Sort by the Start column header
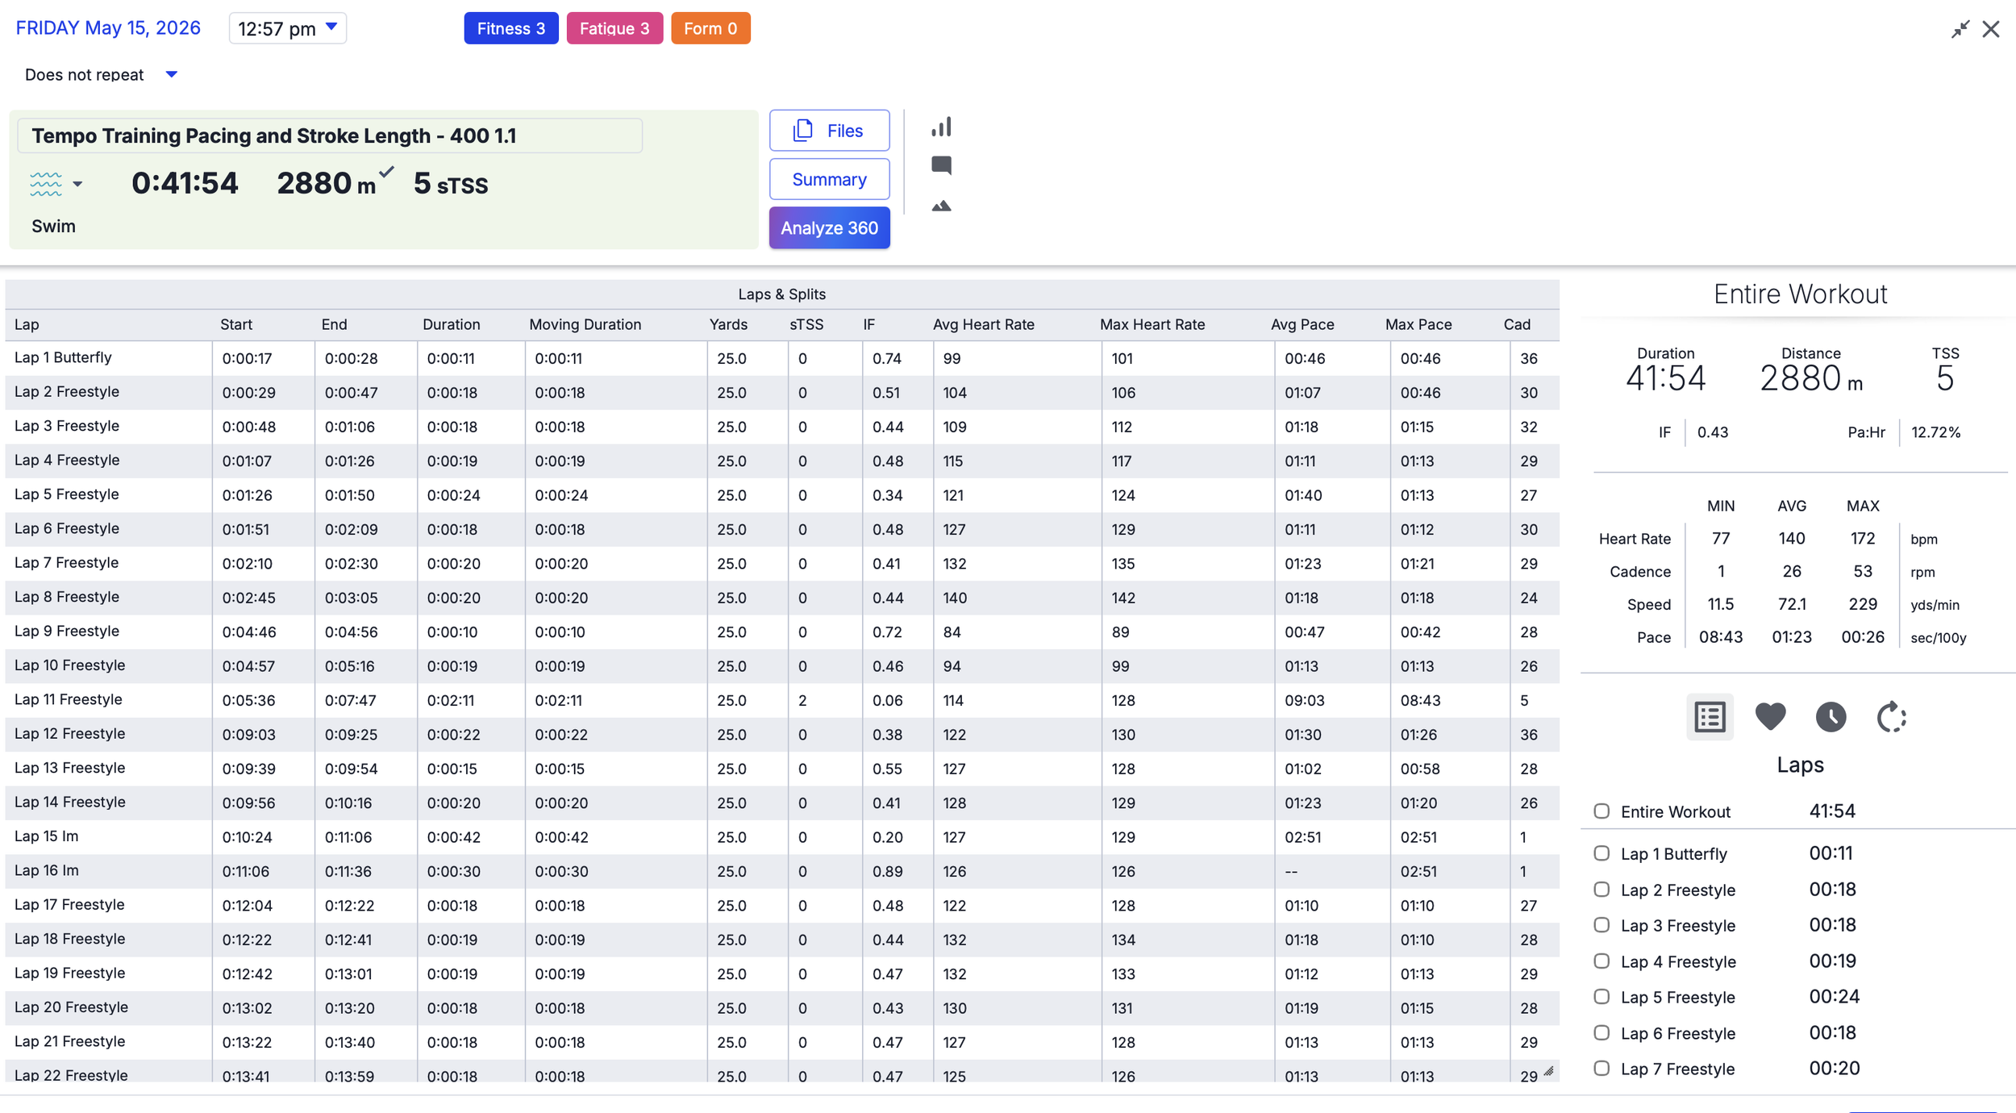Screen dimensions: 2016x1113 236,324
